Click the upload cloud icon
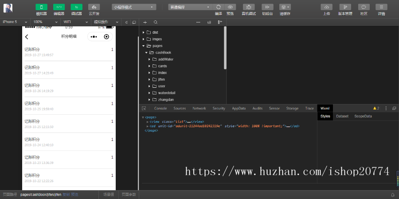399x199 pixels. (326, 7)
